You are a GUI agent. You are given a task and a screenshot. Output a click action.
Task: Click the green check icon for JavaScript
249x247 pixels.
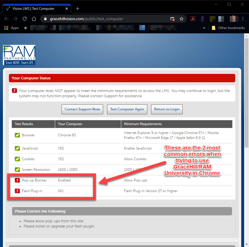17,148
